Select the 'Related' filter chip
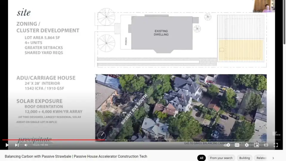This screenshot has width=286, height=161. point(261,158)
